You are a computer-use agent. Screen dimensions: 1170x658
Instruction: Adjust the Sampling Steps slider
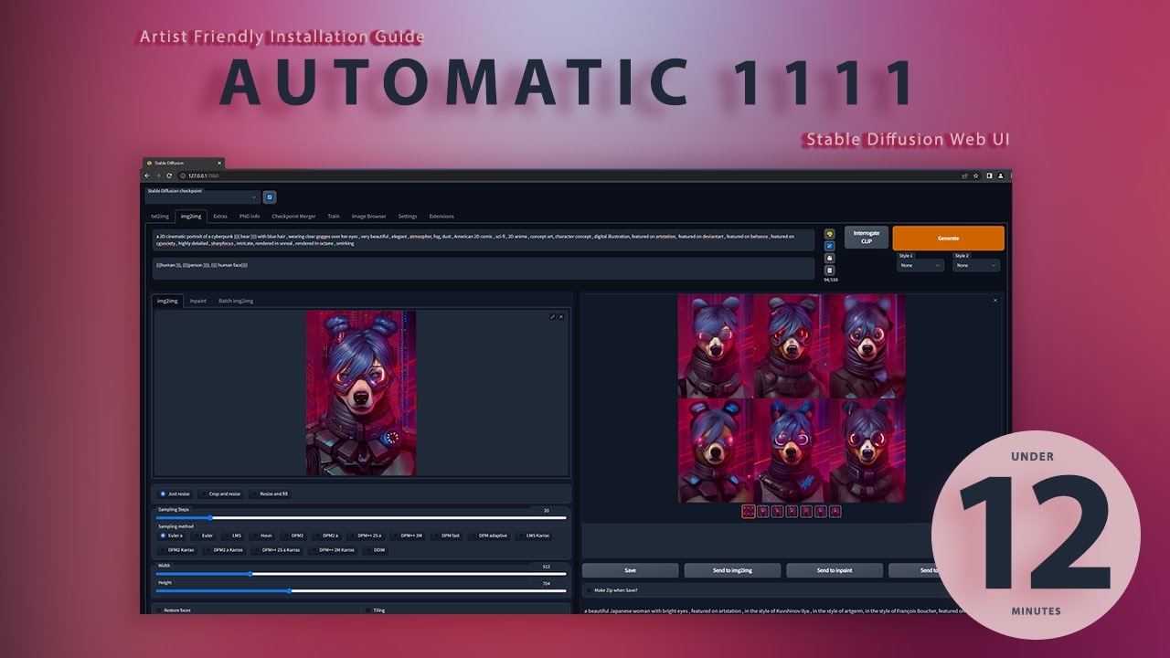(x=361, y=518)
